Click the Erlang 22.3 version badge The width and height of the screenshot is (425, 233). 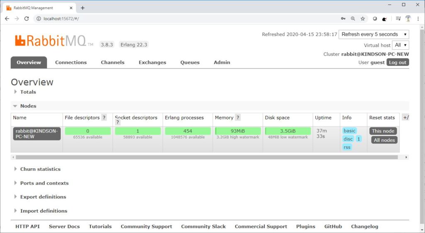pyautogui.click(x=134, y=45)
